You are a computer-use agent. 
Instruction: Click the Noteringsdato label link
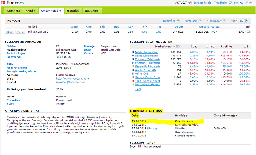click(17, 68)
